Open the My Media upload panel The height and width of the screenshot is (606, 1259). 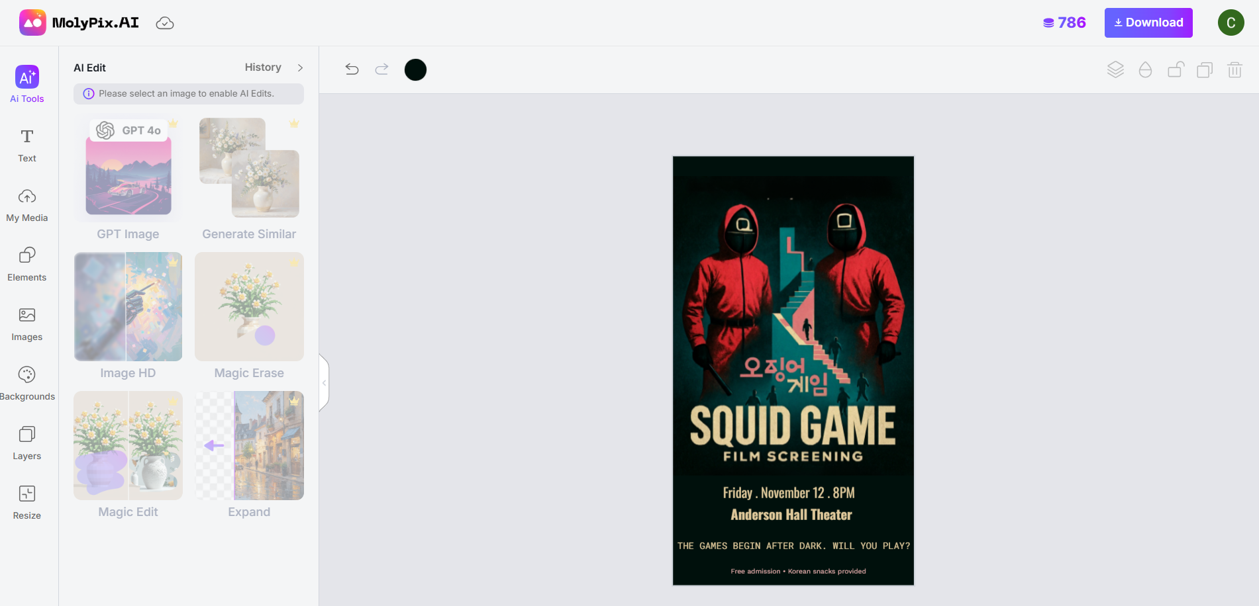[x=27, y=205]
